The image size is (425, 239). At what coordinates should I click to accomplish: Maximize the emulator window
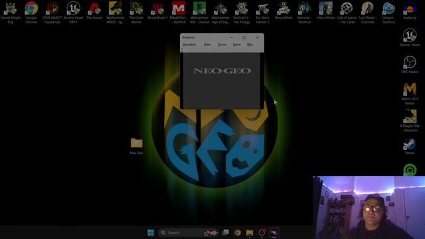[x=244, y=37]
